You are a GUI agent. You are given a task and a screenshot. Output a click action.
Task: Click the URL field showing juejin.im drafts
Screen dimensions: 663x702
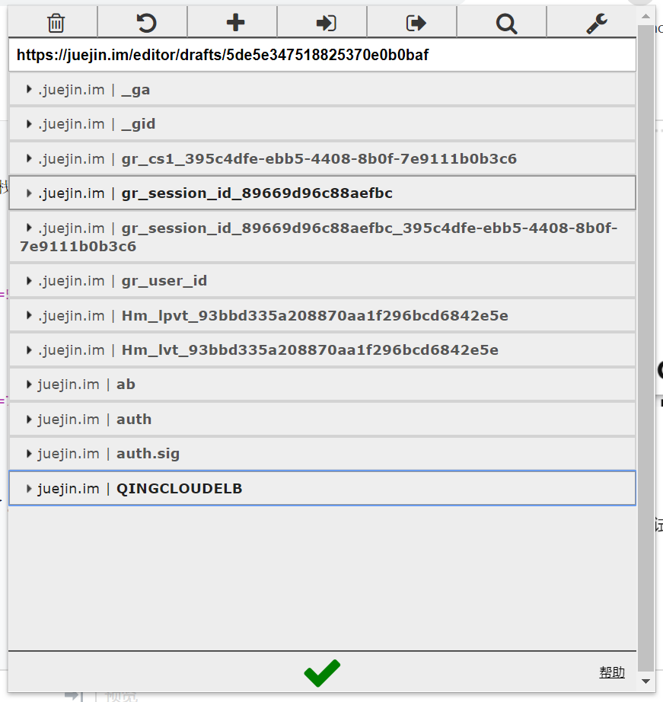click(322, 55)
